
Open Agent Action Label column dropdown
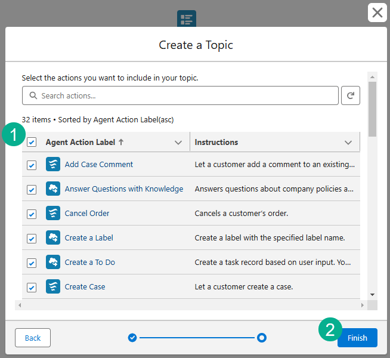(178, 143)
